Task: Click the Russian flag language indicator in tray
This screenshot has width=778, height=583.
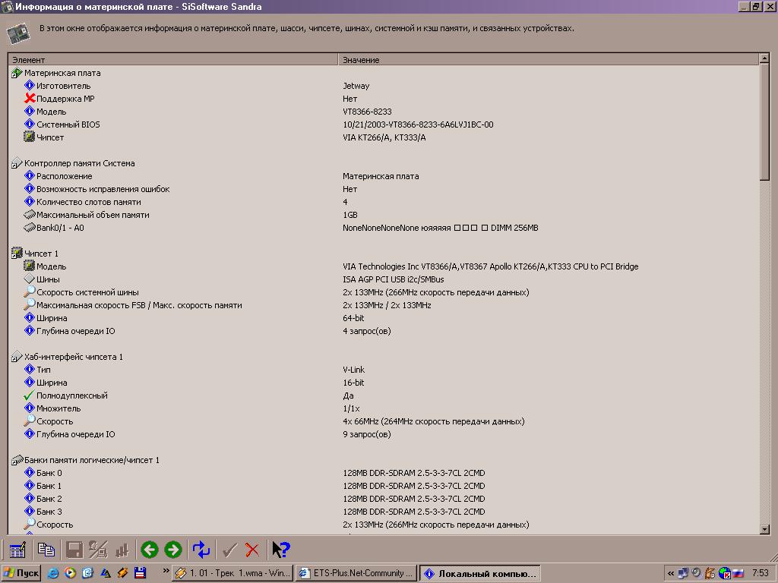Action: (x=738, y=573)
